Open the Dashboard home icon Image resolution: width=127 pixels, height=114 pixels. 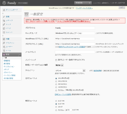coord(4,10)
